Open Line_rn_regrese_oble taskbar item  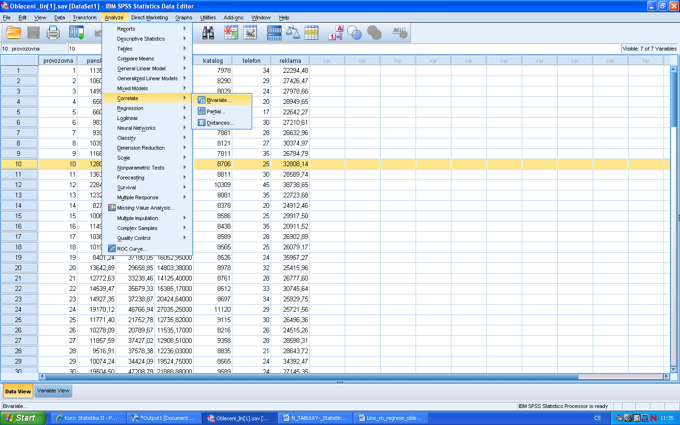click(x=391, y=418)
